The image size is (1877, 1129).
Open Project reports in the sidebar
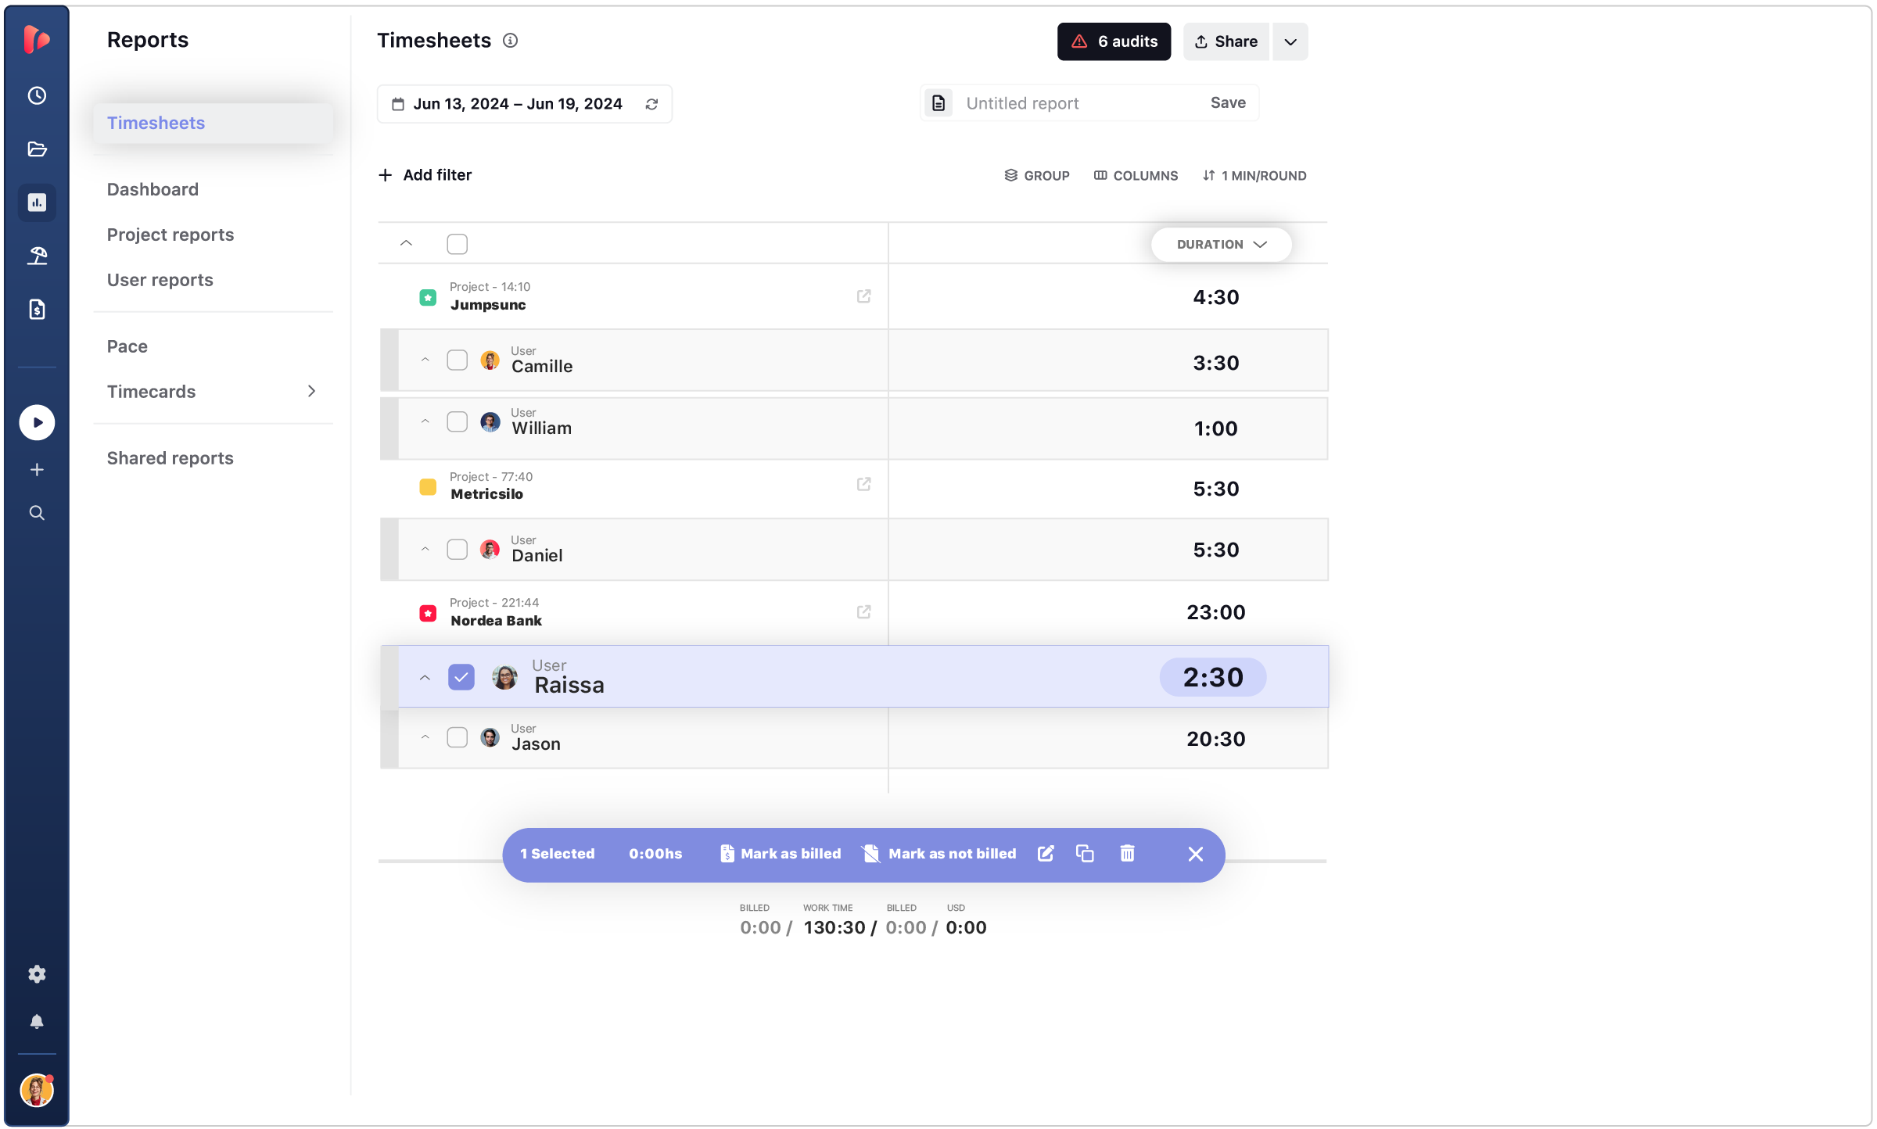tap(170, 235)
